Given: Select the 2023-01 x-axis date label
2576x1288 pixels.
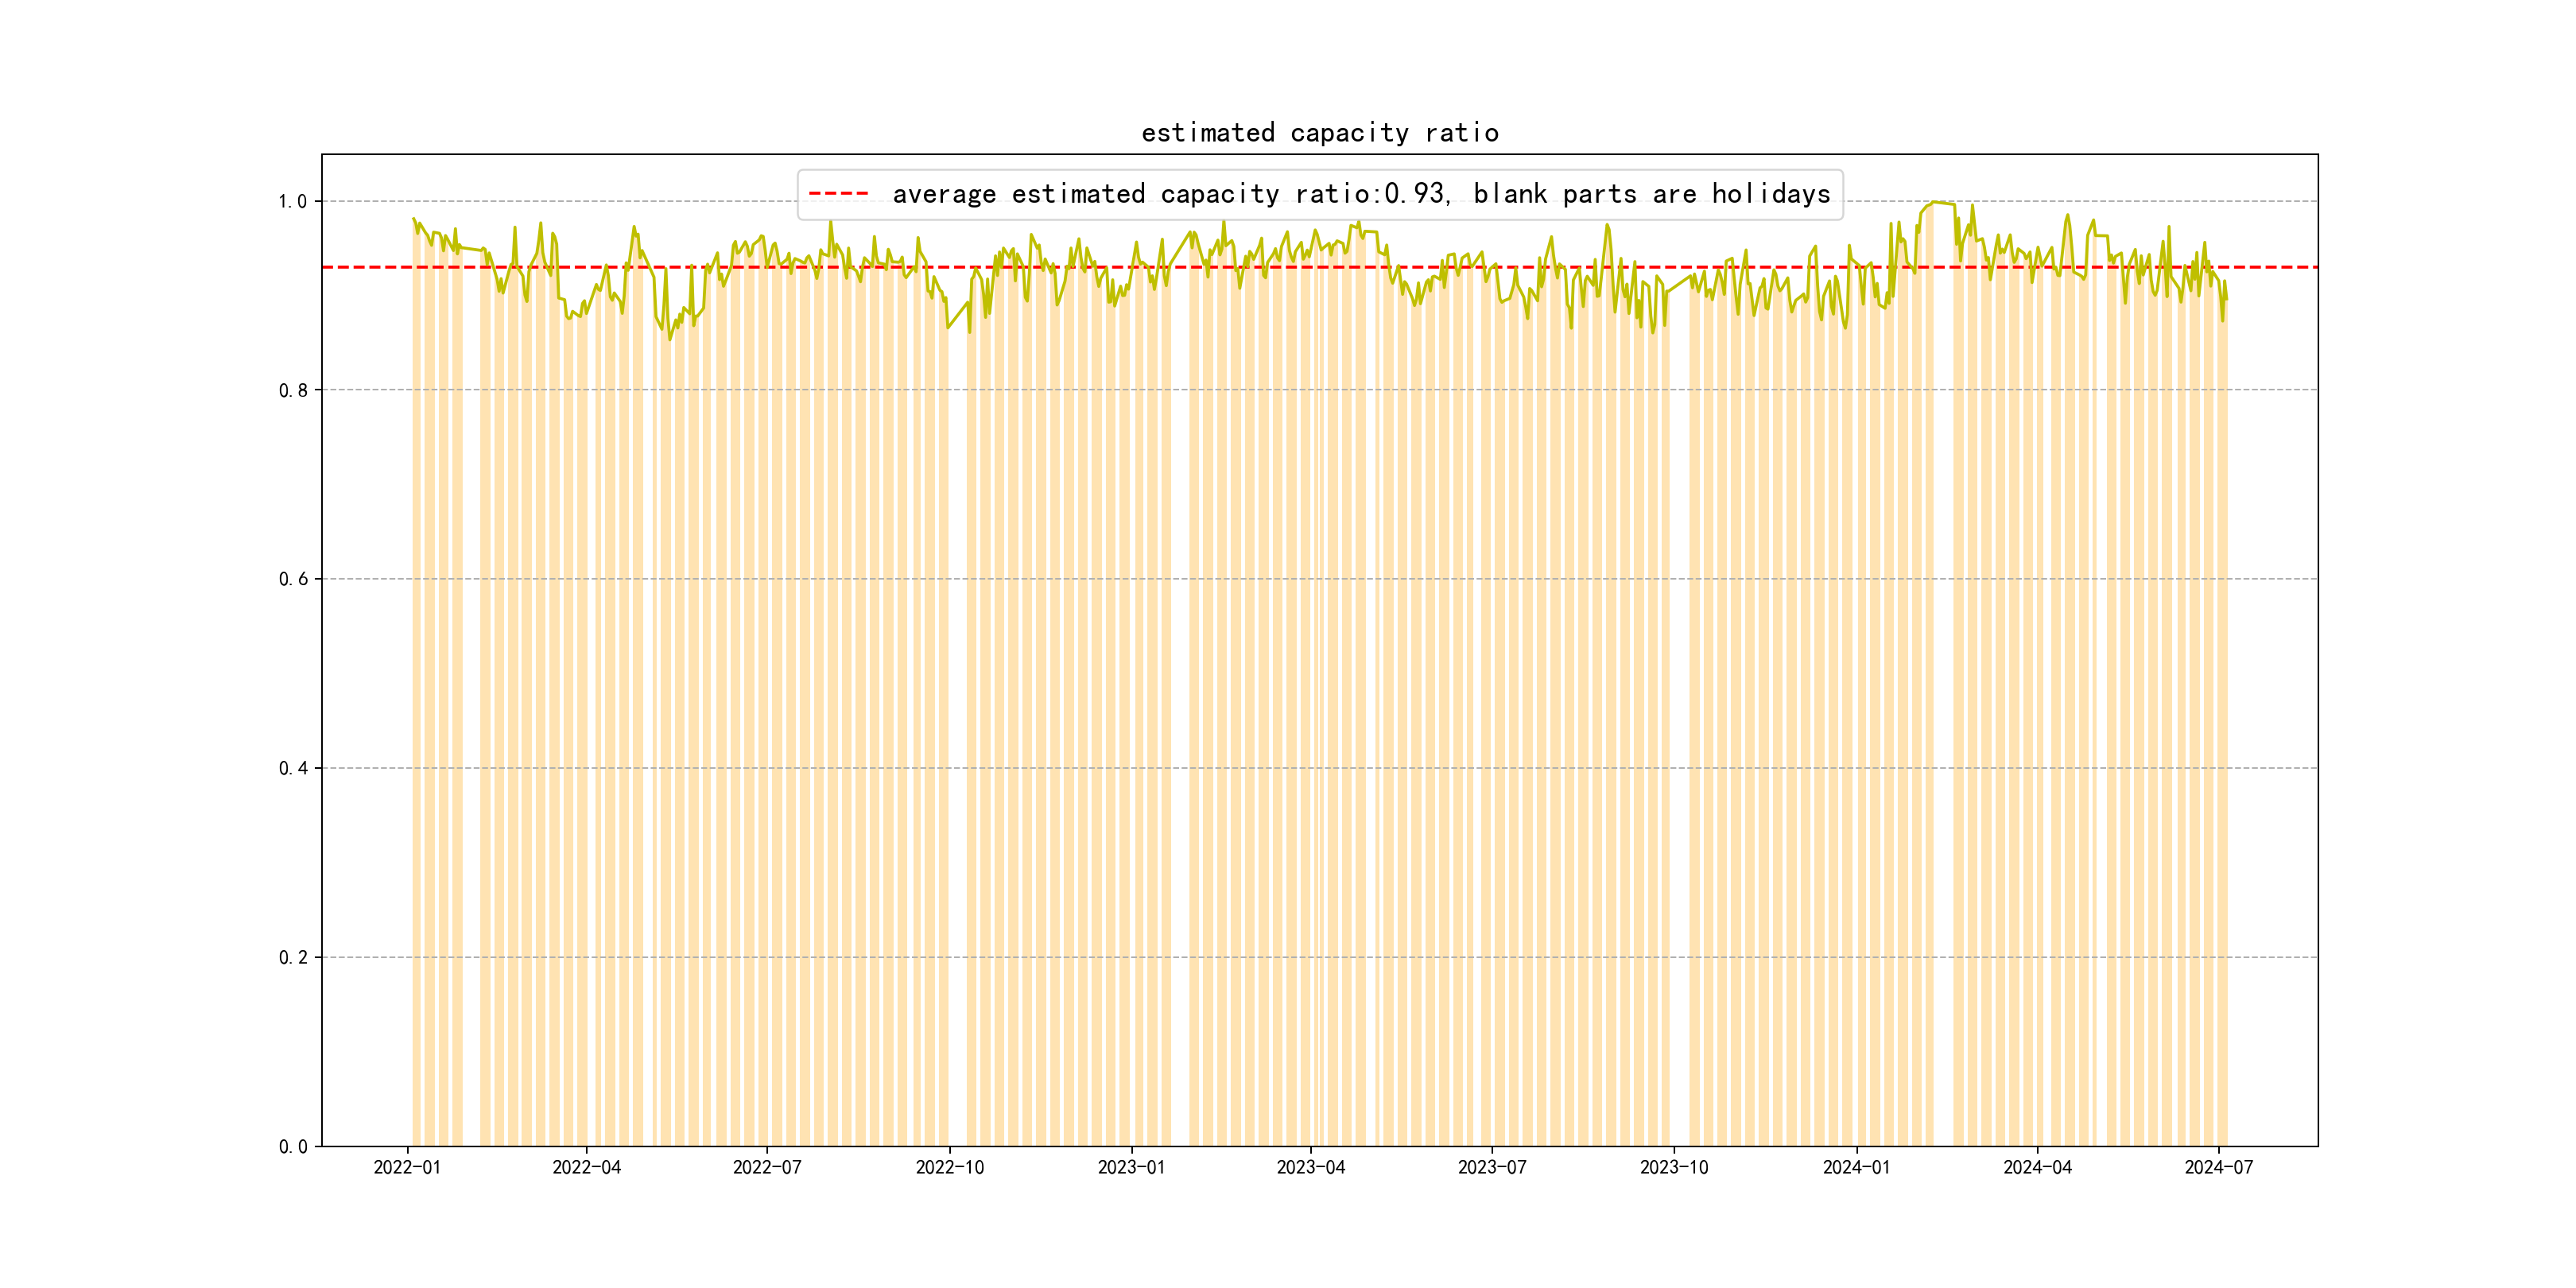Looking at the screenshot, I should [x=1131, y=1168].
